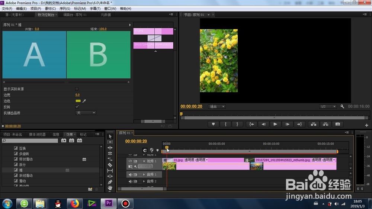Screen dimensions: 372x209
Task: Switch to Audio Mixer tab
Action: click(x=75, y=15)
